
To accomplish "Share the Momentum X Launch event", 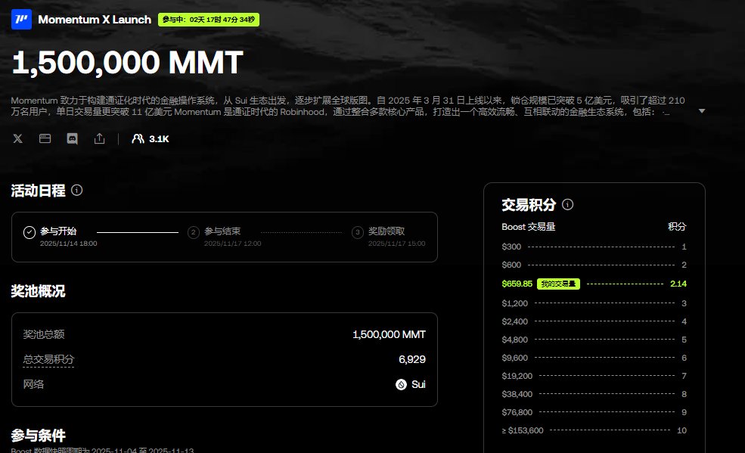I will 99,138.
